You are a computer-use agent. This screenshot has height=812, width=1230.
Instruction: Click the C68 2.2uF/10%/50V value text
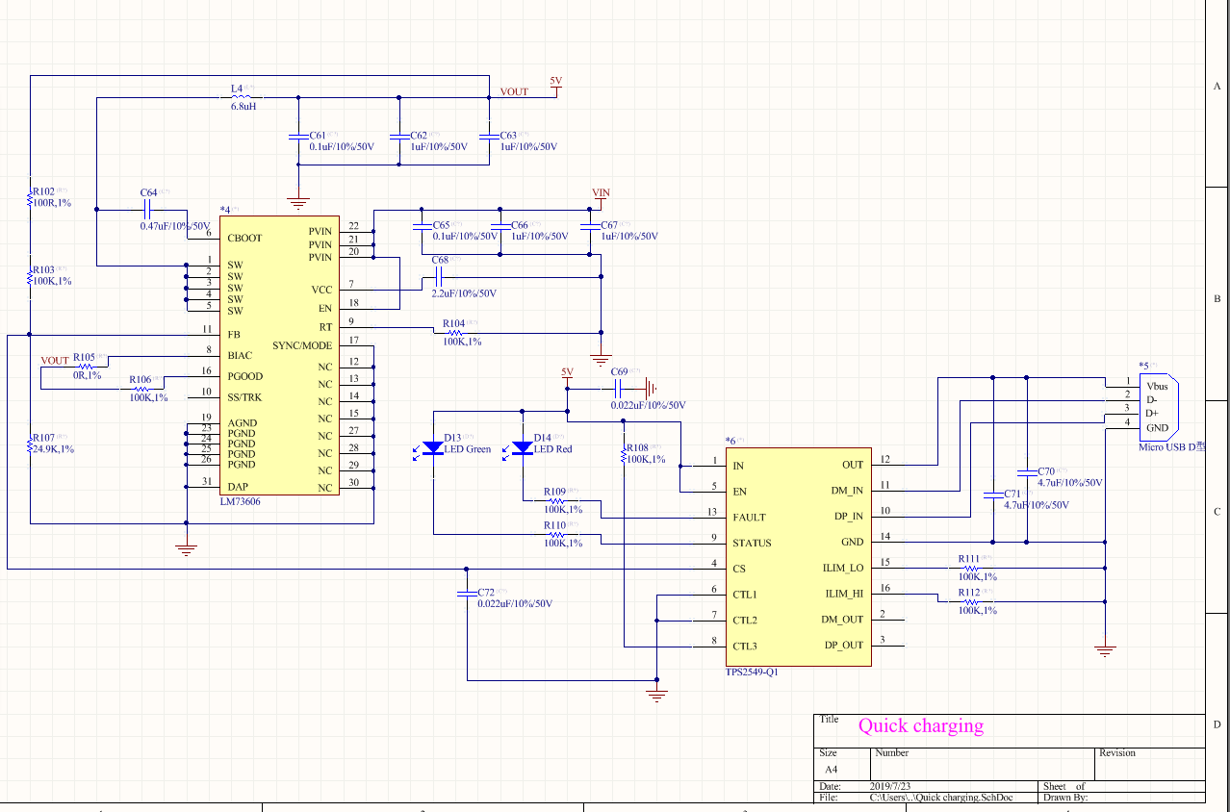click(x=464, y=293)
